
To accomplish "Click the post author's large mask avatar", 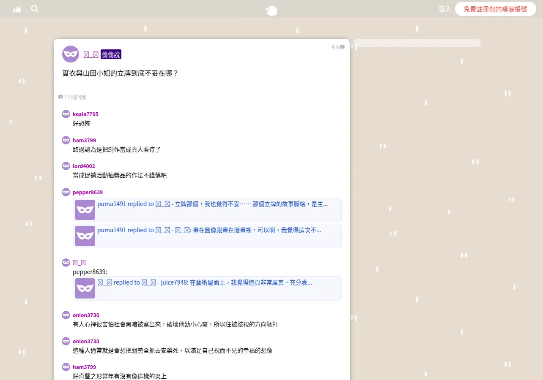I will pyautogui.click(x=71, y=54).
